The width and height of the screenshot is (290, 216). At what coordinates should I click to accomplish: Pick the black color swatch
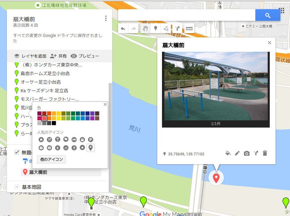click(x=54, y=123)
